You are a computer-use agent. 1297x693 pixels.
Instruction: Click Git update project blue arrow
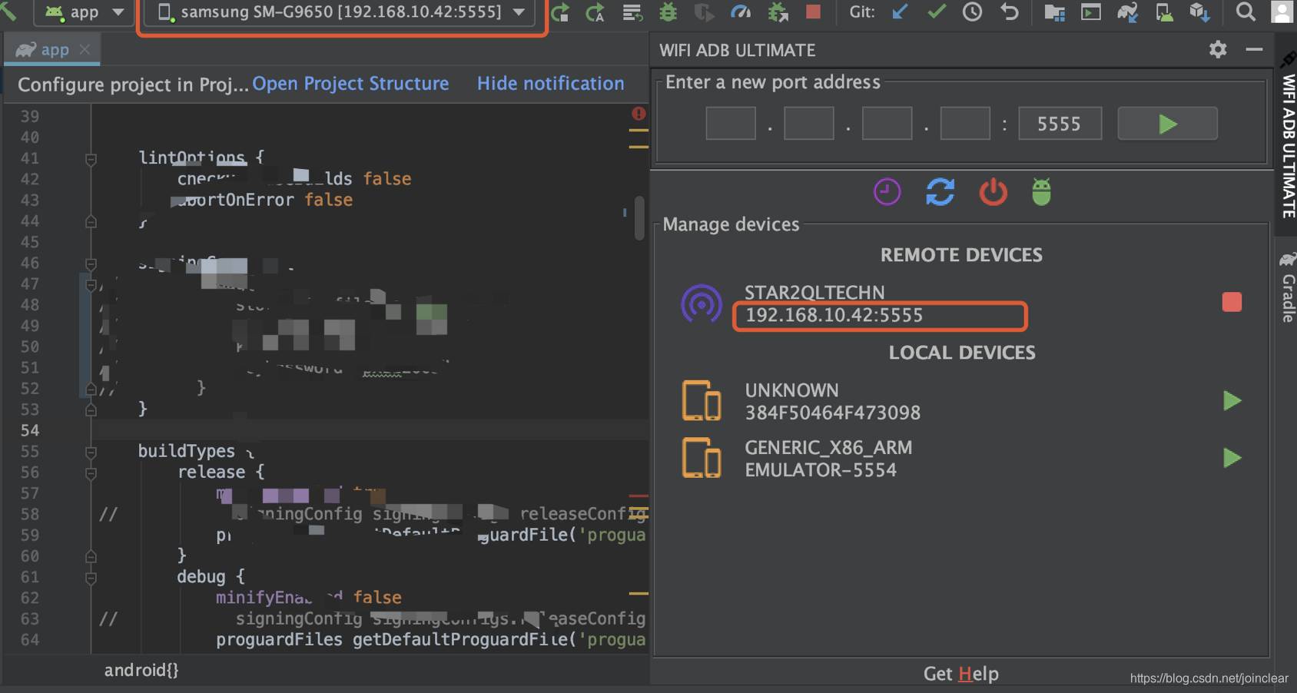point(900,12)
